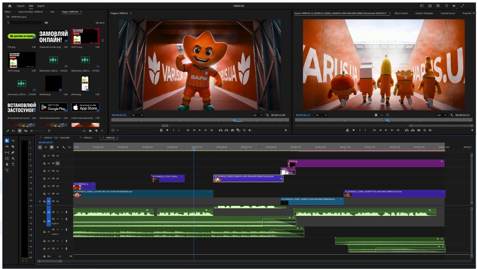
Task: Open Source monitor zoom level dropdown
Action: point(321,115)
